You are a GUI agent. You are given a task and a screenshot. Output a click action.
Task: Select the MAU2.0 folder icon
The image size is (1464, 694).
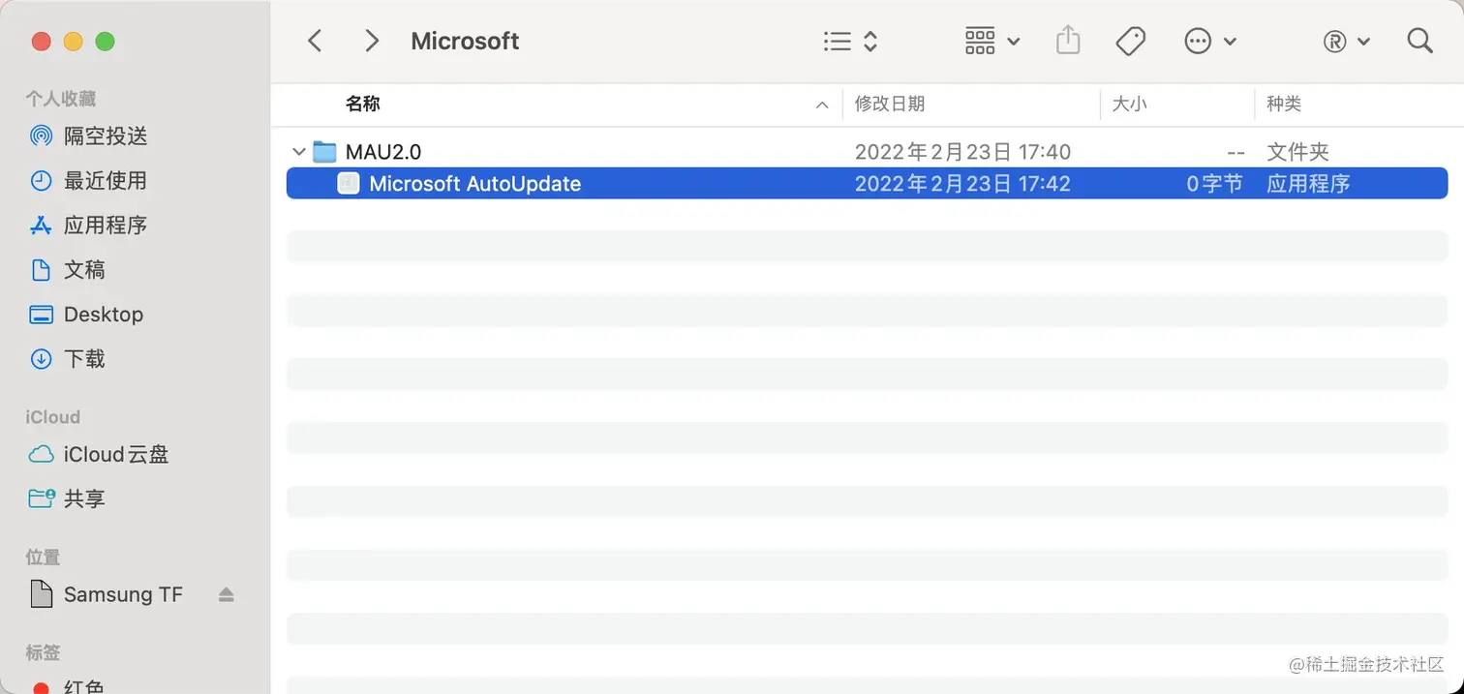pyautogui.click(x=325, y=152)
